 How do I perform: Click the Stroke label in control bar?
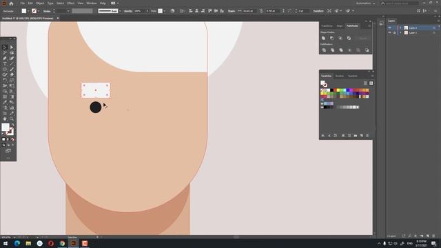(47, 11)
